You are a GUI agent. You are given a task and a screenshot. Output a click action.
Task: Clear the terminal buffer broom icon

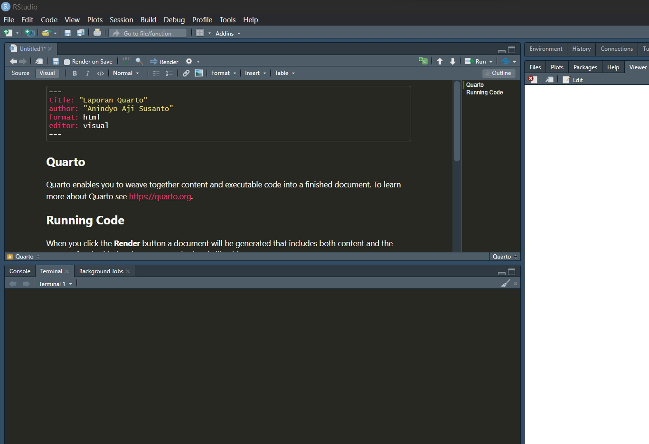pos(506,283)
